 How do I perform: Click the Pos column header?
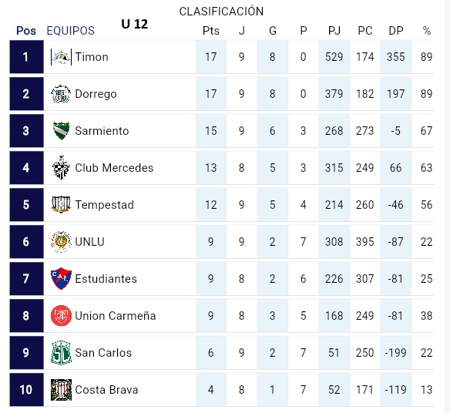(x=26, y=31)
